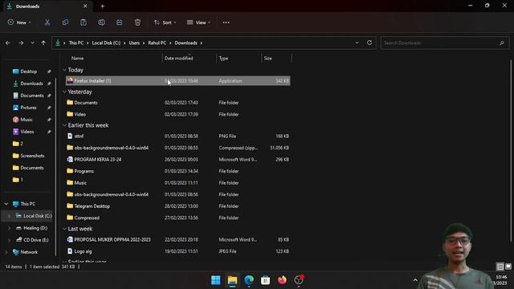This screenshot has width=514, height=289.
Task: Select the Compressed folder row
Action: click(x=178, y=218)
